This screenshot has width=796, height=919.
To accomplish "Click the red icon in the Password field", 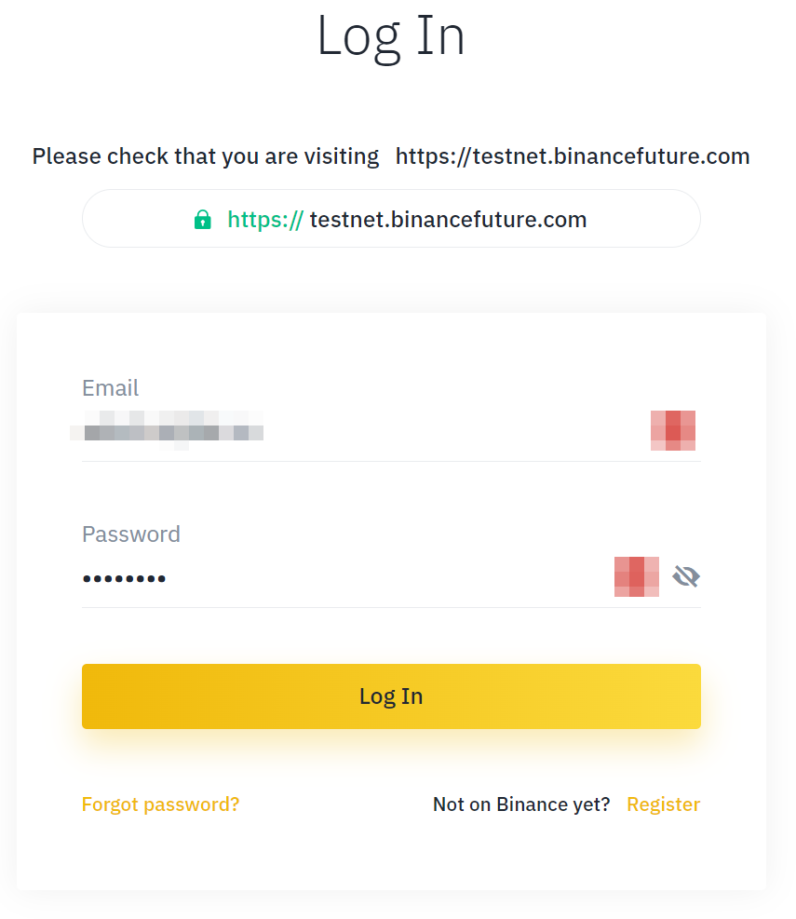I will click(637, 576).
